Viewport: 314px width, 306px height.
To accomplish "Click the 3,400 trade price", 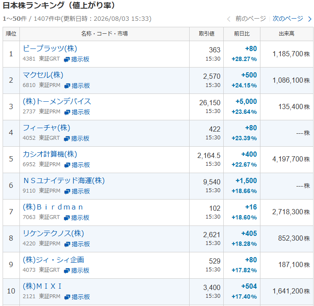I will [212, 287].
